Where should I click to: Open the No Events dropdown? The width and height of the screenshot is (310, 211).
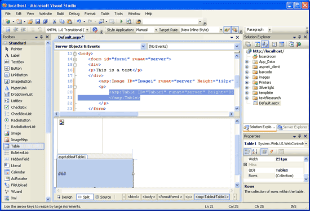pyautogui.click(x=237, y=46)
